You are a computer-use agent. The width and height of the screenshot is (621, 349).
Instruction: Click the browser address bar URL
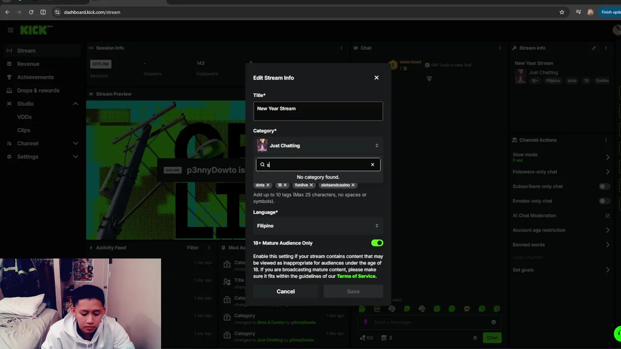click(x=92, y=12)
